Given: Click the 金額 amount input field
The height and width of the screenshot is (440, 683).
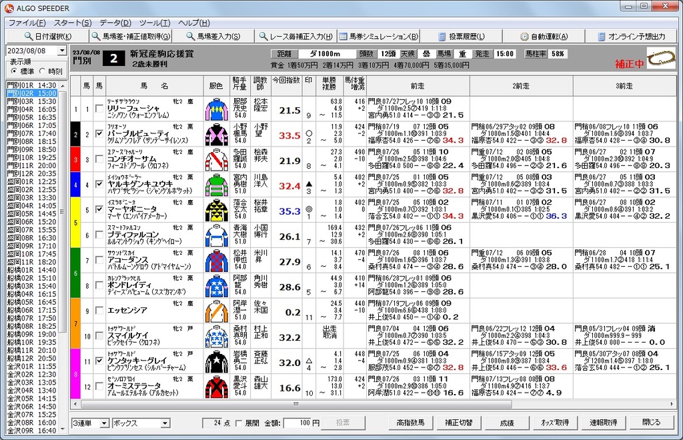Looking at the screenshot, I should tap(298, 423).
